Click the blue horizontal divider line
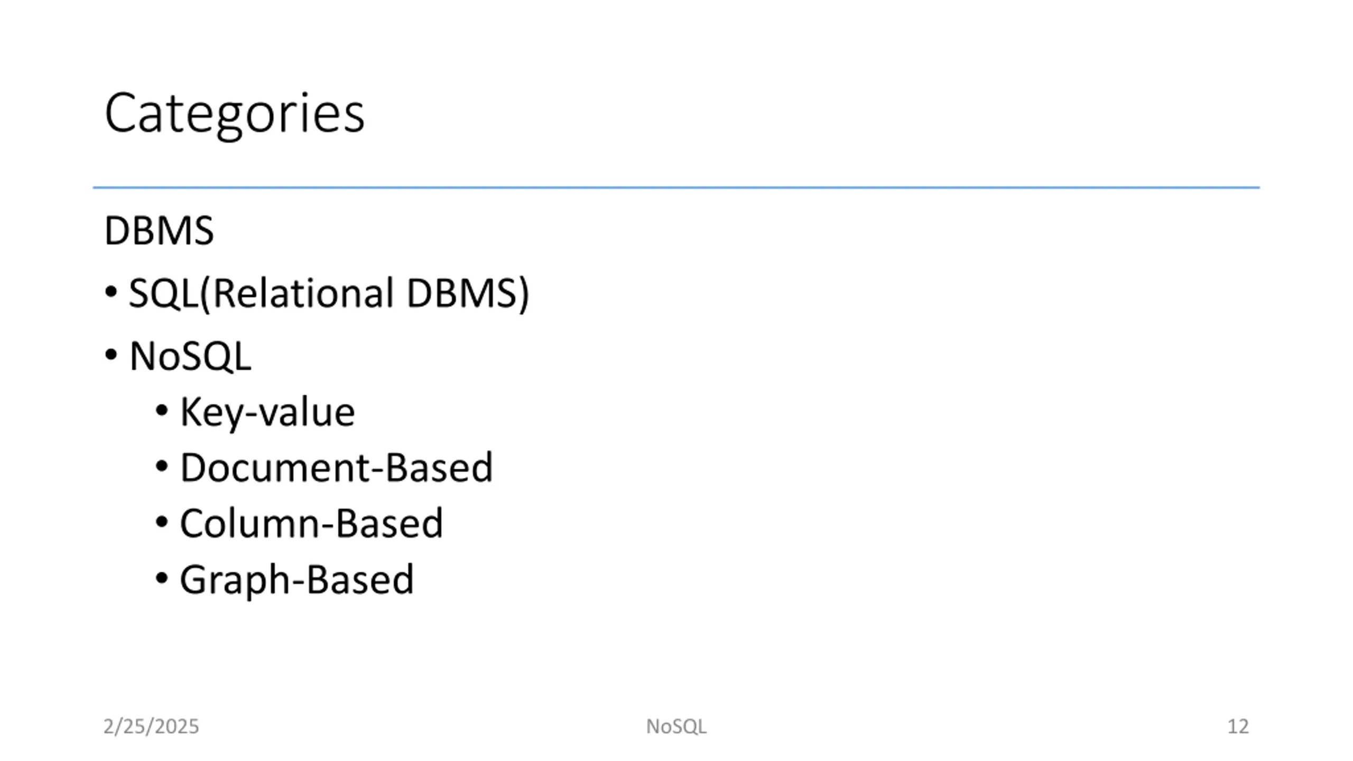 coord(676,187)
